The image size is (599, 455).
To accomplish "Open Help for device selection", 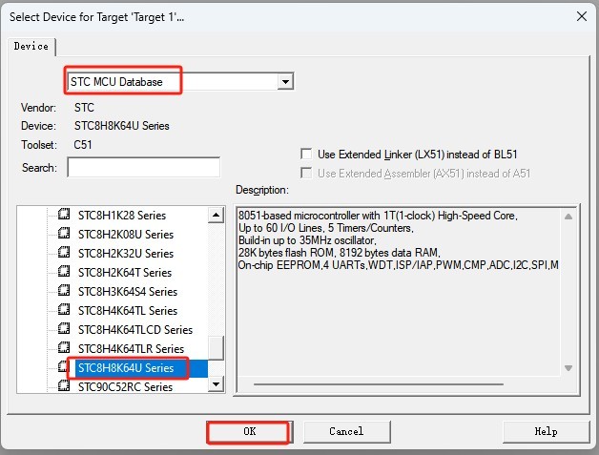I will [546, 432].
